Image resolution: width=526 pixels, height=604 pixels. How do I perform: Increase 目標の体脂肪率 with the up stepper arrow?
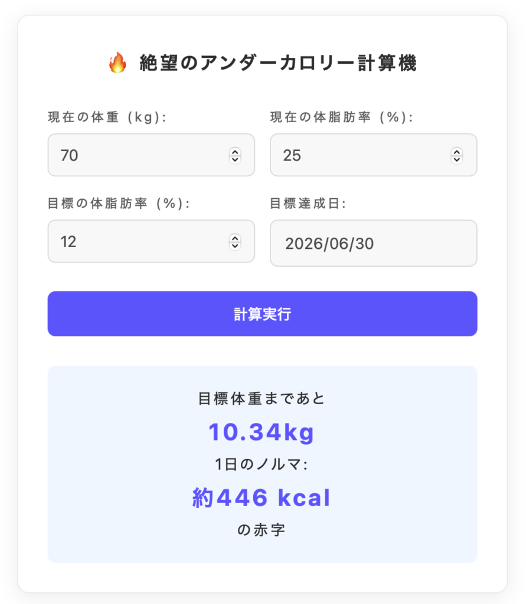[x=235, y=238]
